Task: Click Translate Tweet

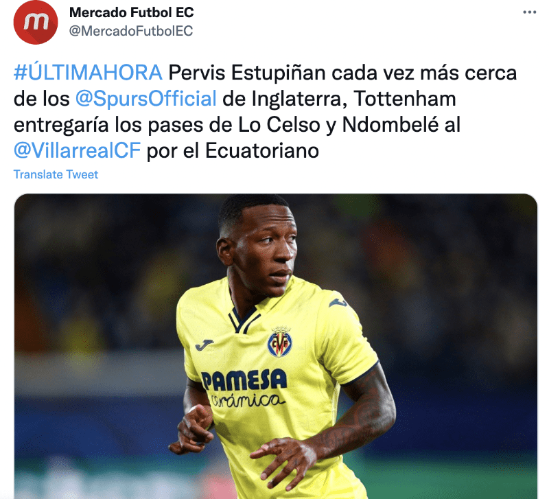Action: [x=56, y=174]
